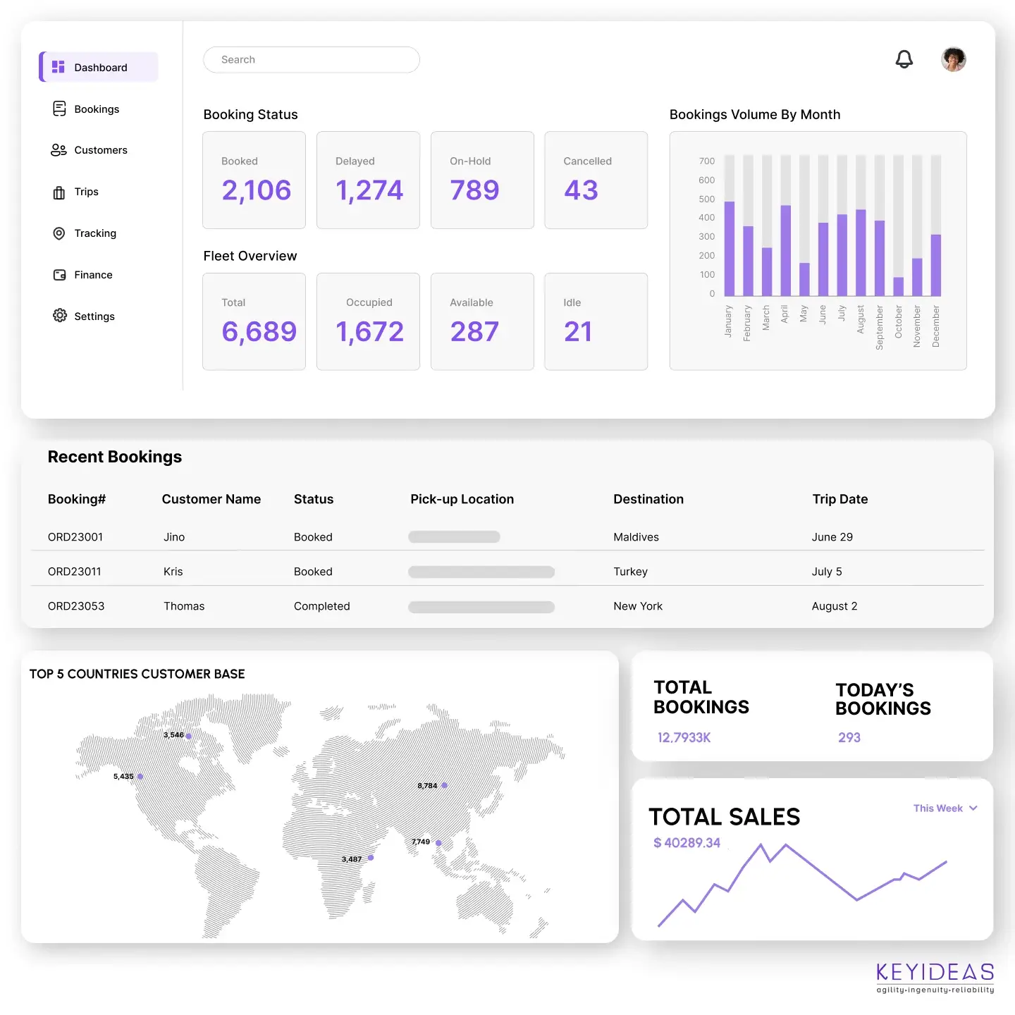Click customer name Jino

[x=174, y=537]
